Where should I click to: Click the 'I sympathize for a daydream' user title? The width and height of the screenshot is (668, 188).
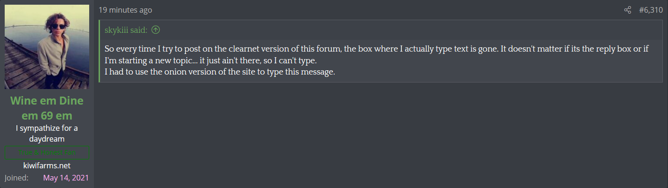[x=46, y=133]
